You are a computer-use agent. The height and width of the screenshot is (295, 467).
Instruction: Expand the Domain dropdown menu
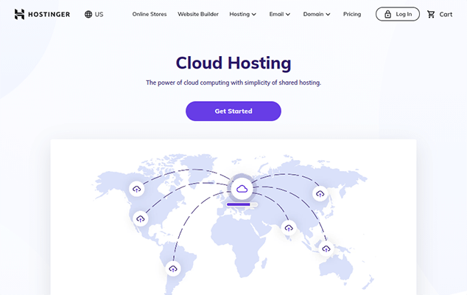click(317, 14)
